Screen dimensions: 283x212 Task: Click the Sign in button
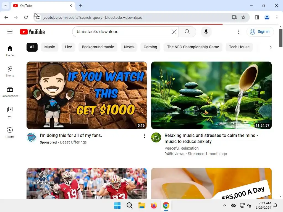pyautogui.click(x=260, y=32)
